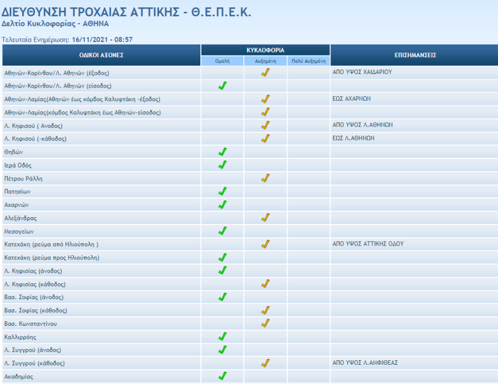Click the green checkmark in the Ιερά Οδός row

(x=222, y=165)
